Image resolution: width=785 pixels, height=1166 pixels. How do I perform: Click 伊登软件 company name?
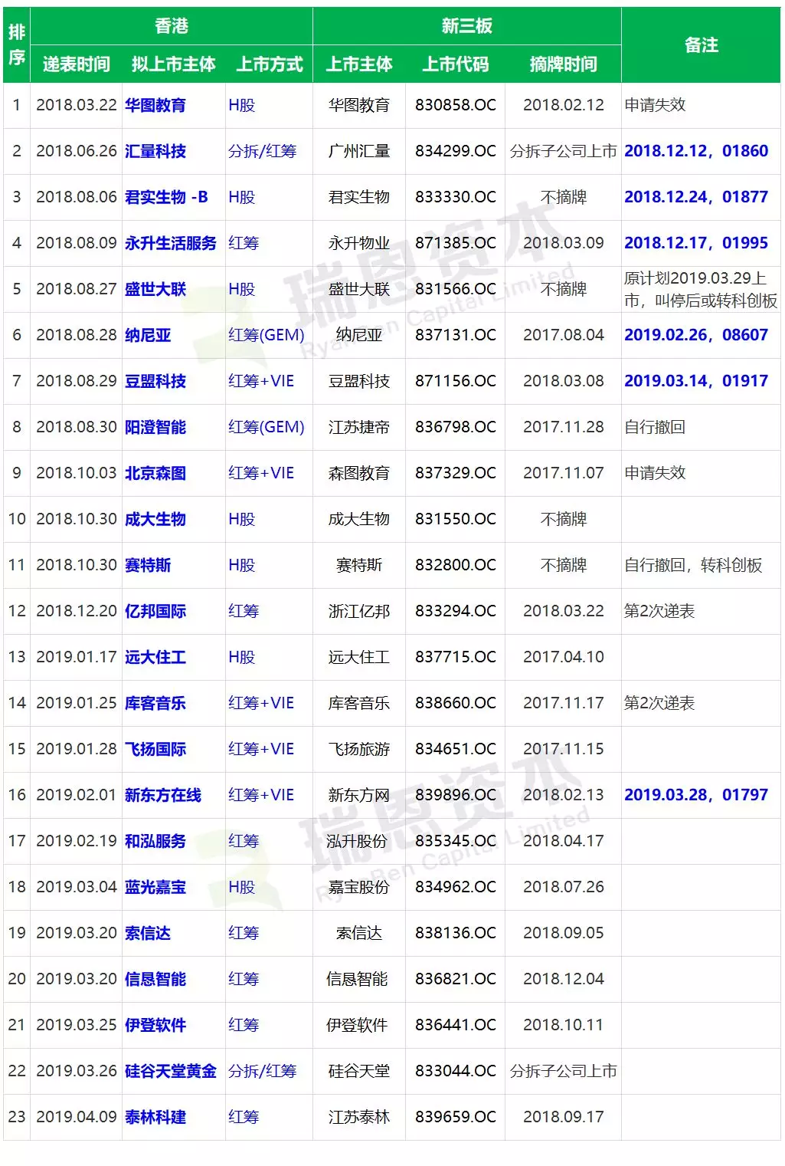point(155,1025)
